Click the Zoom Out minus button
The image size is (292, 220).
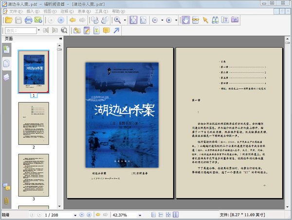(154, 20)
